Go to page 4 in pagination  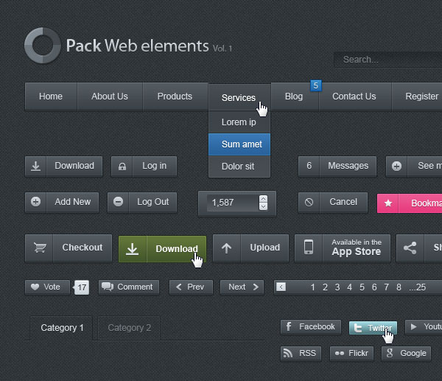[x=349, y=287]
